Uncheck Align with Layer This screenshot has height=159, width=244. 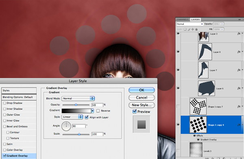pos(87,117)
